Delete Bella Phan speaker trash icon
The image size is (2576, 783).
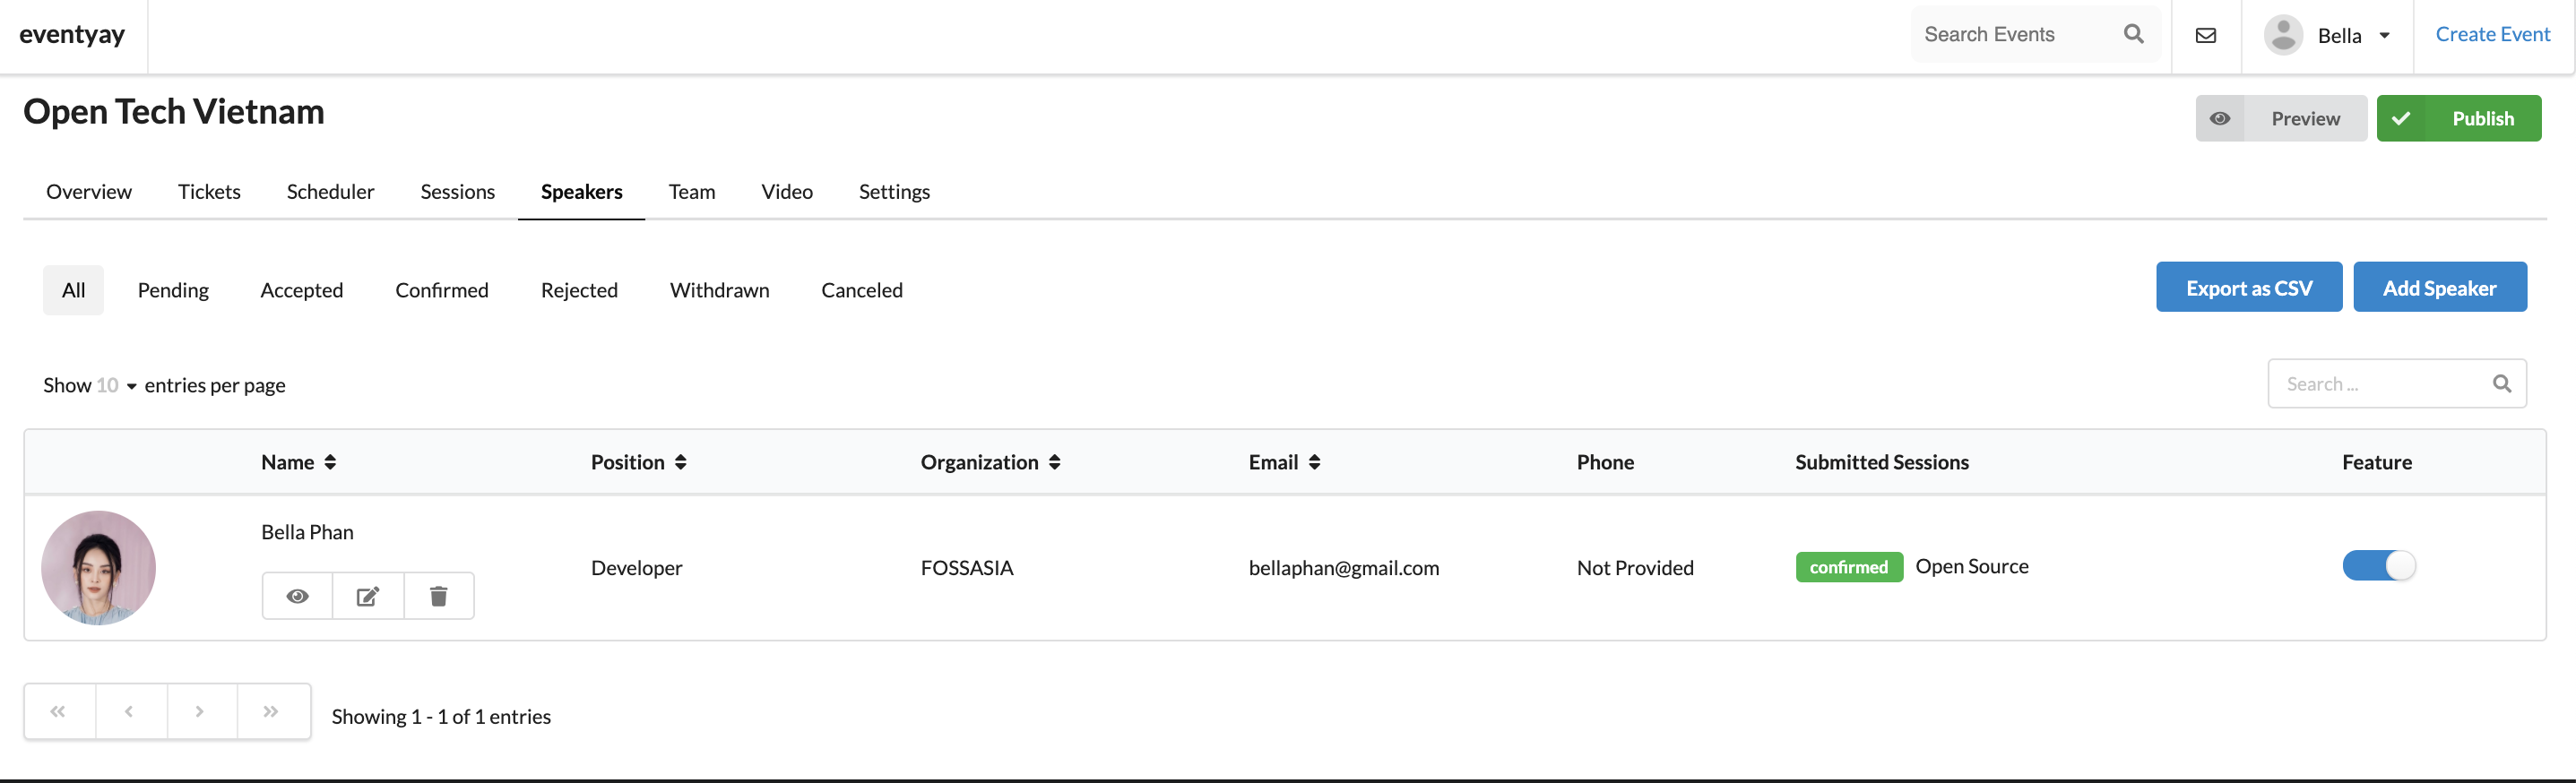[x=438, y=596]
